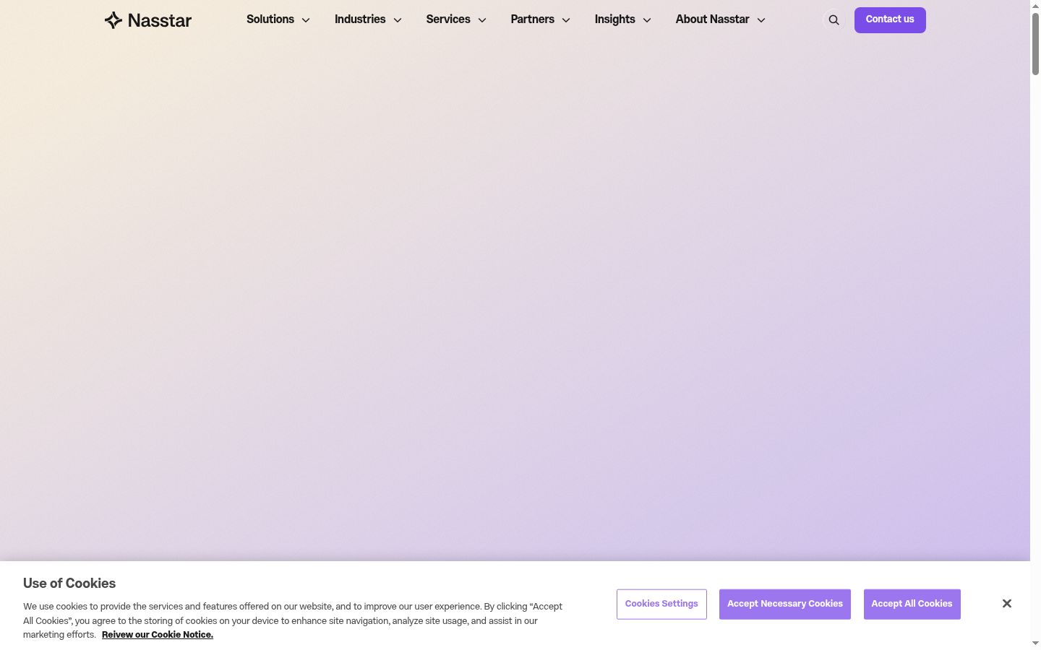Dismiss cookie banner with X icon
The width and height of the screenshot is (1041, 650).
[1007, 604]
